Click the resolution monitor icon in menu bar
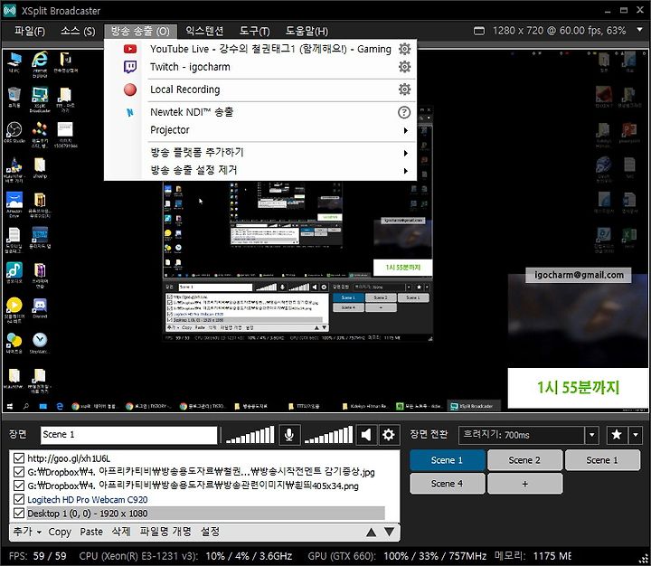 (x=479, y=31)
